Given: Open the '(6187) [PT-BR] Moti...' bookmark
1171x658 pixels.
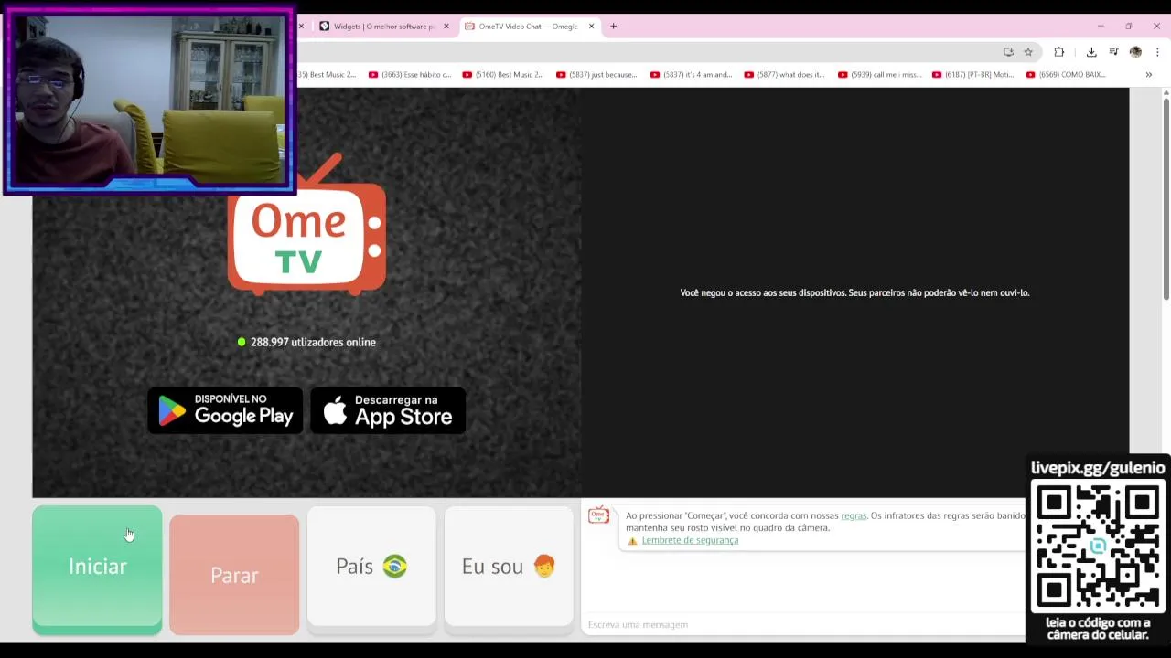Looking at the screenshot, I should tap(972, 75).
